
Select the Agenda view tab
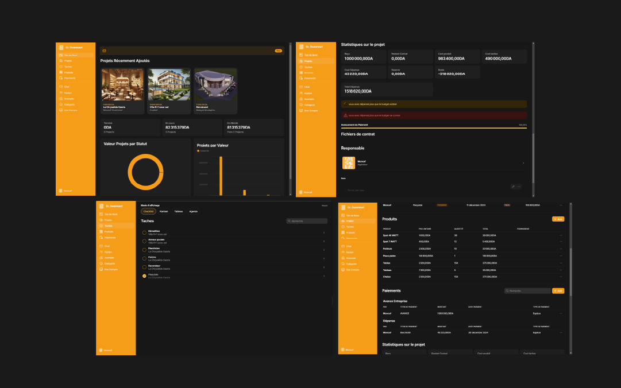193,211
